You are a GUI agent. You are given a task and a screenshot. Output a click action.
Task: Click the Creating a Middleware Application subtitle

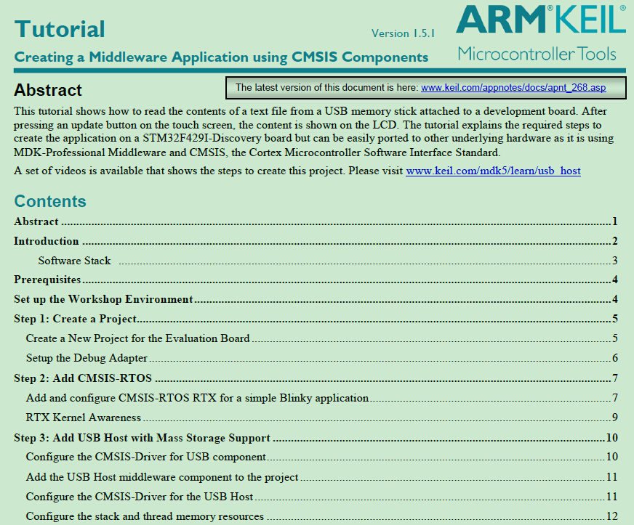(221, 57)
